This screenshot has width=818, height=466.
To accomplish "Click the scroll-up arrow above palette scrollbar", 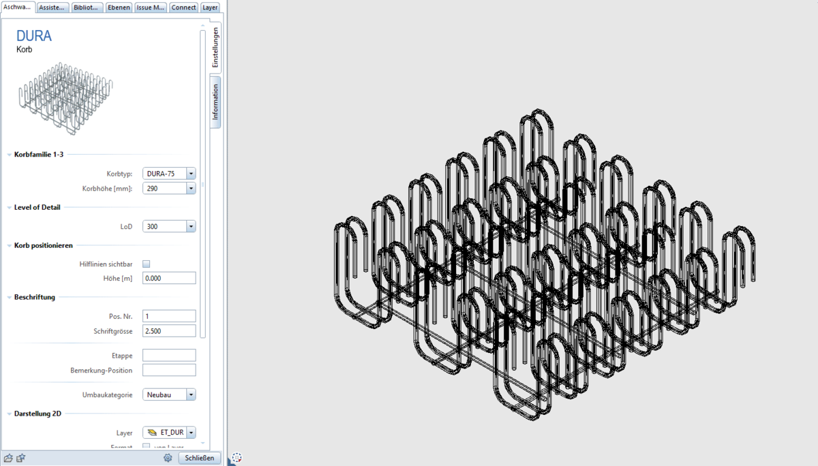I will point(202,25).
